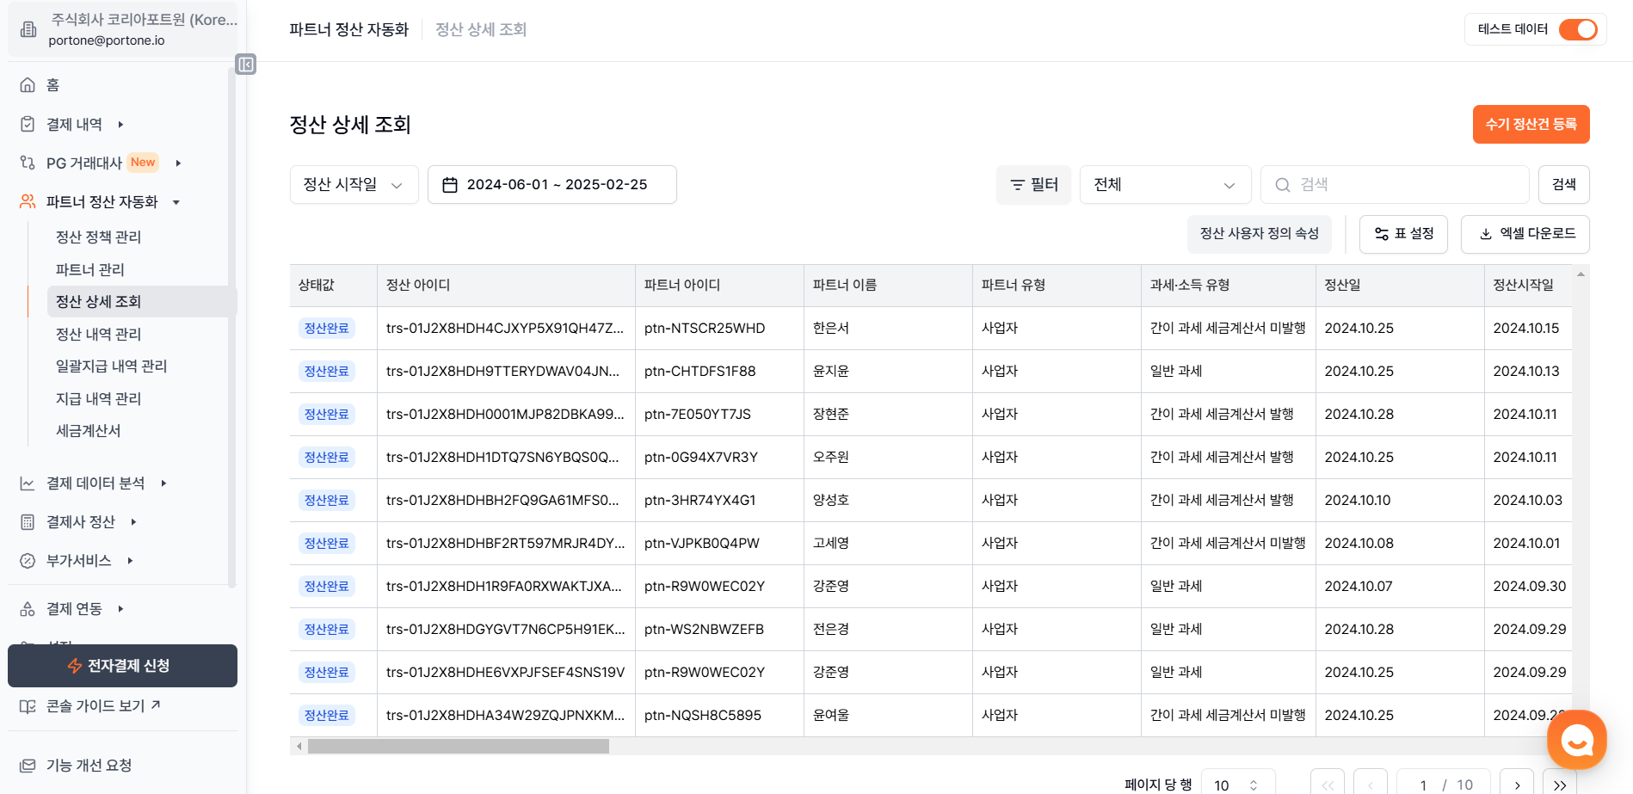Click the 부가서비스 icon
Screen dimensions: 1633x794
click(x=28, y=561)
